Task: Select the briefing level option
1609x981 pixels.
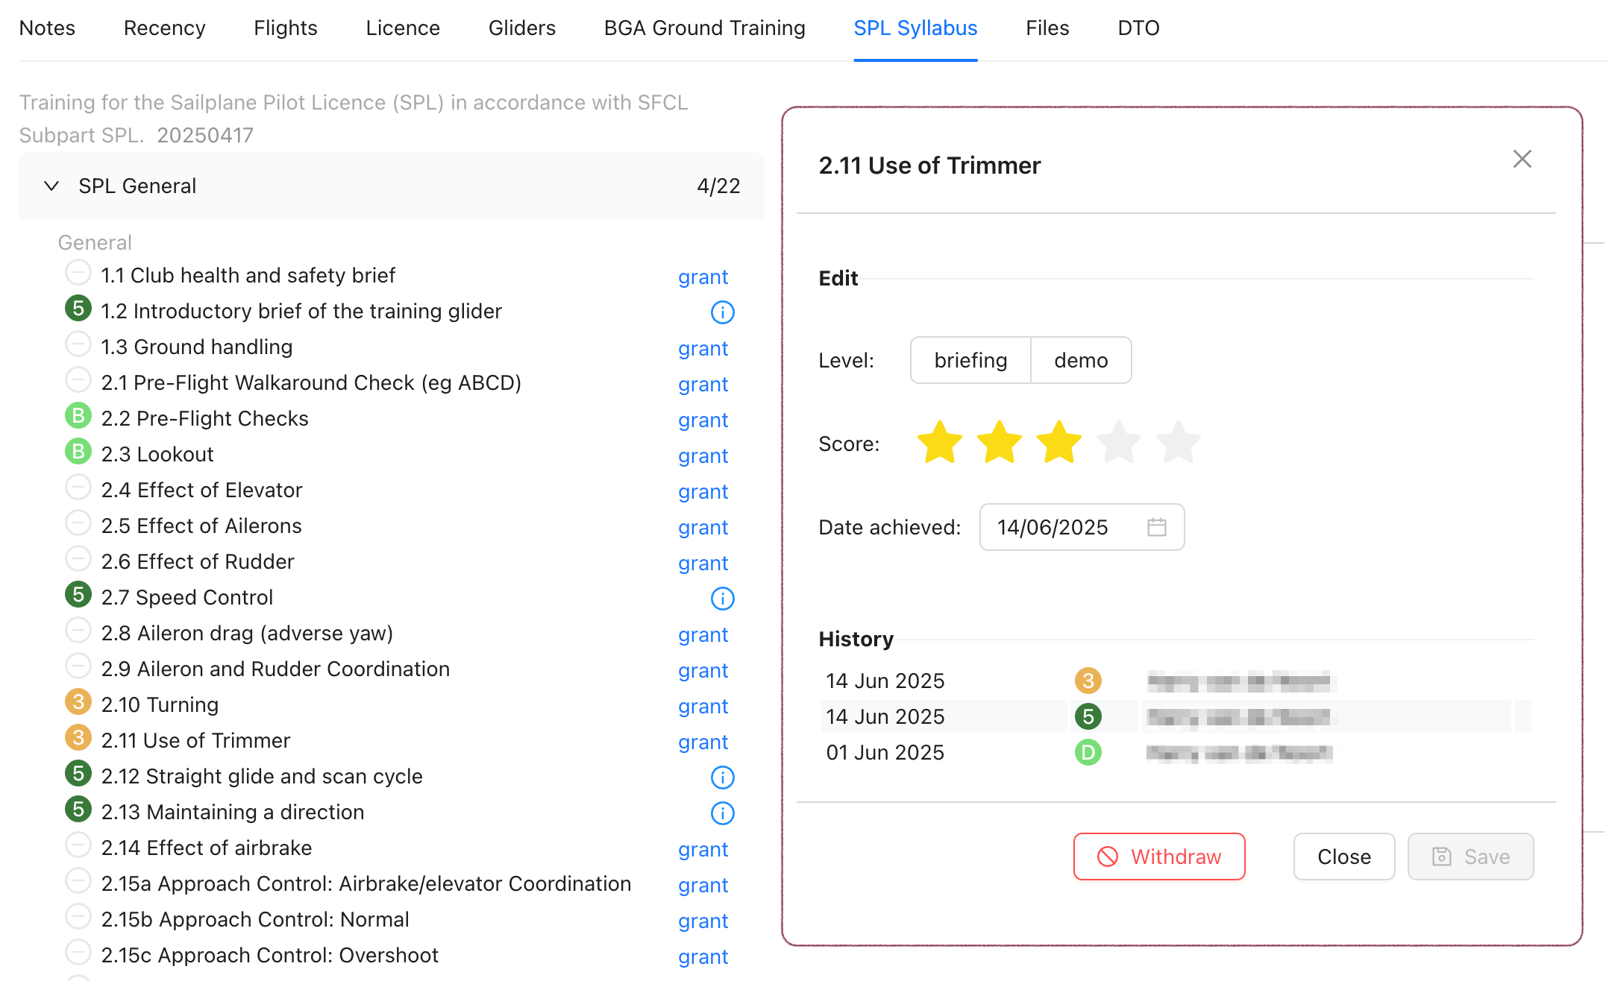Action: tap(970, 360)
